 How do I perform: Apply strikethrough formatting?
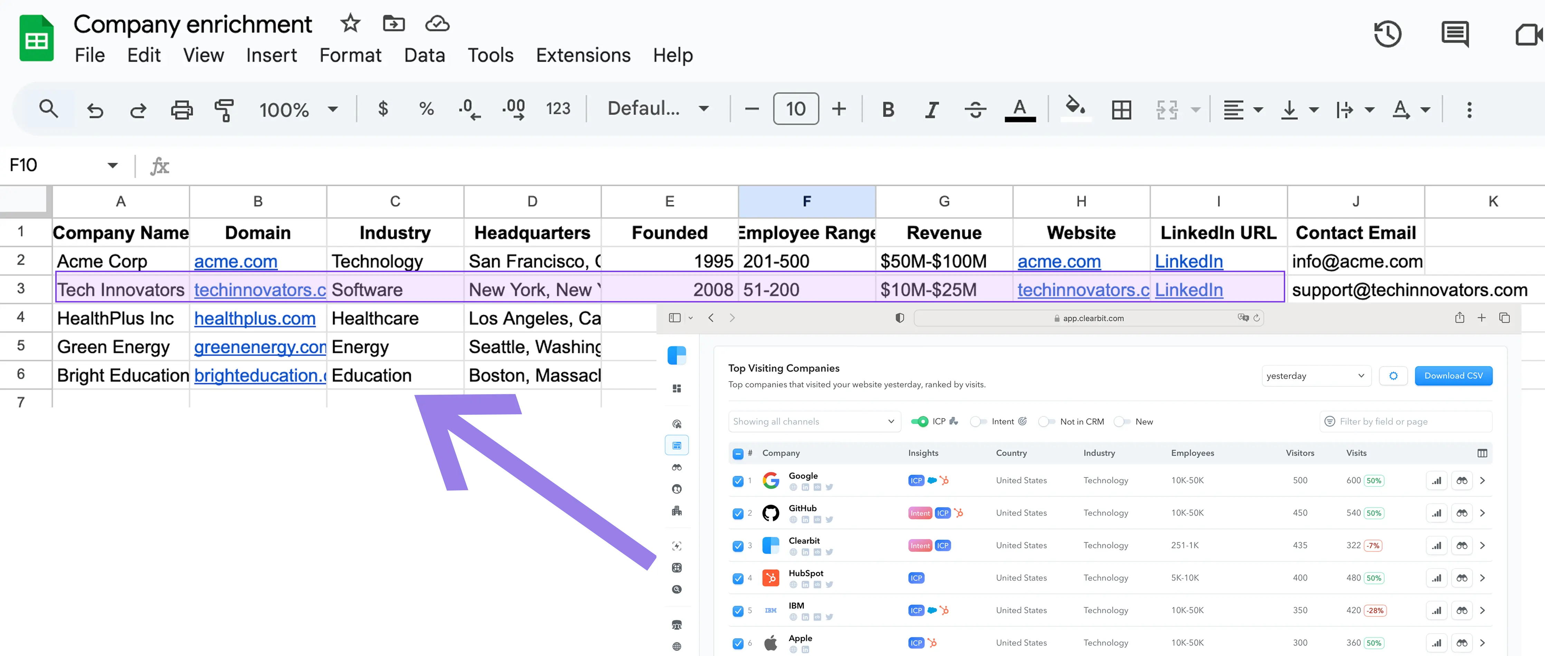975,109
